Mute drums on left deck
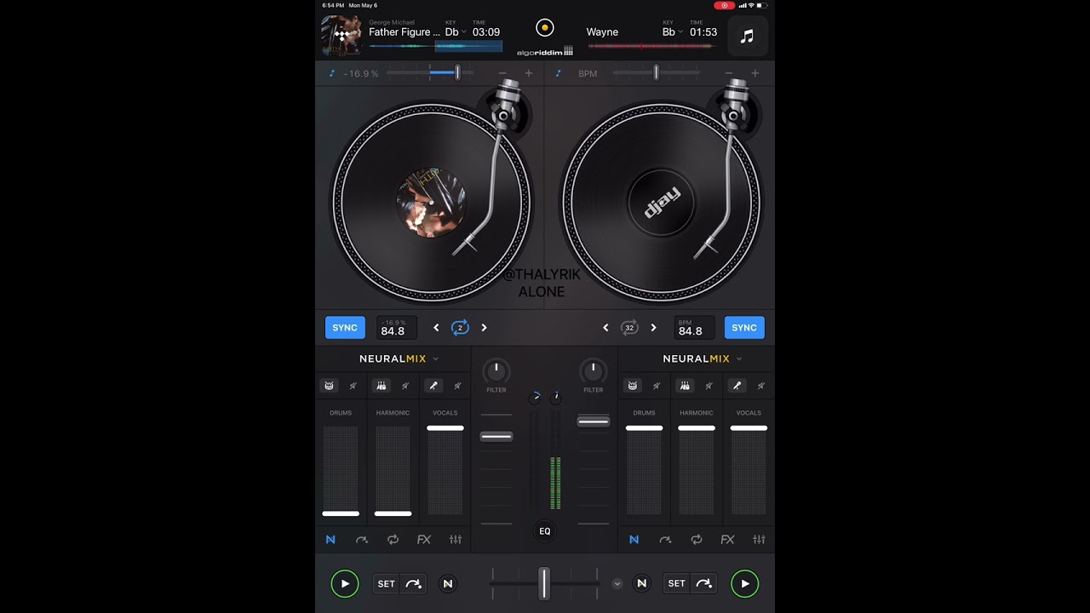The width and height of the screenshot is (1090, 613). [x=353, y=386]
